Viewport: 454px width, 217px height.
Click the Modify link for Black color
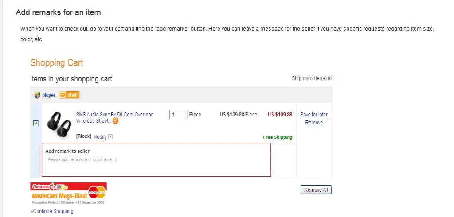click(x=100, y=136)
